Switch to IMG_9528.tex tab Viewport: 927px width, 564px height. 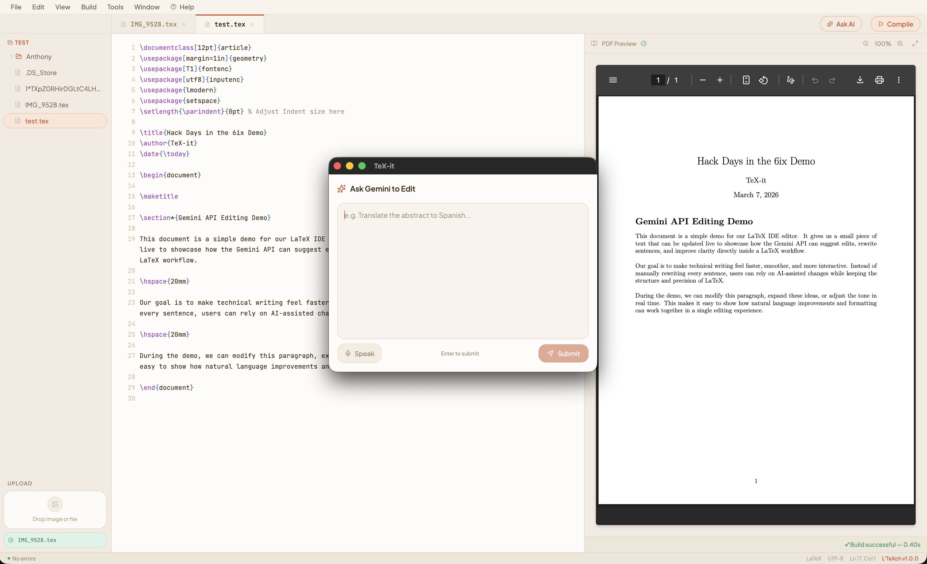pyautogui.click(x=154, y=24)
